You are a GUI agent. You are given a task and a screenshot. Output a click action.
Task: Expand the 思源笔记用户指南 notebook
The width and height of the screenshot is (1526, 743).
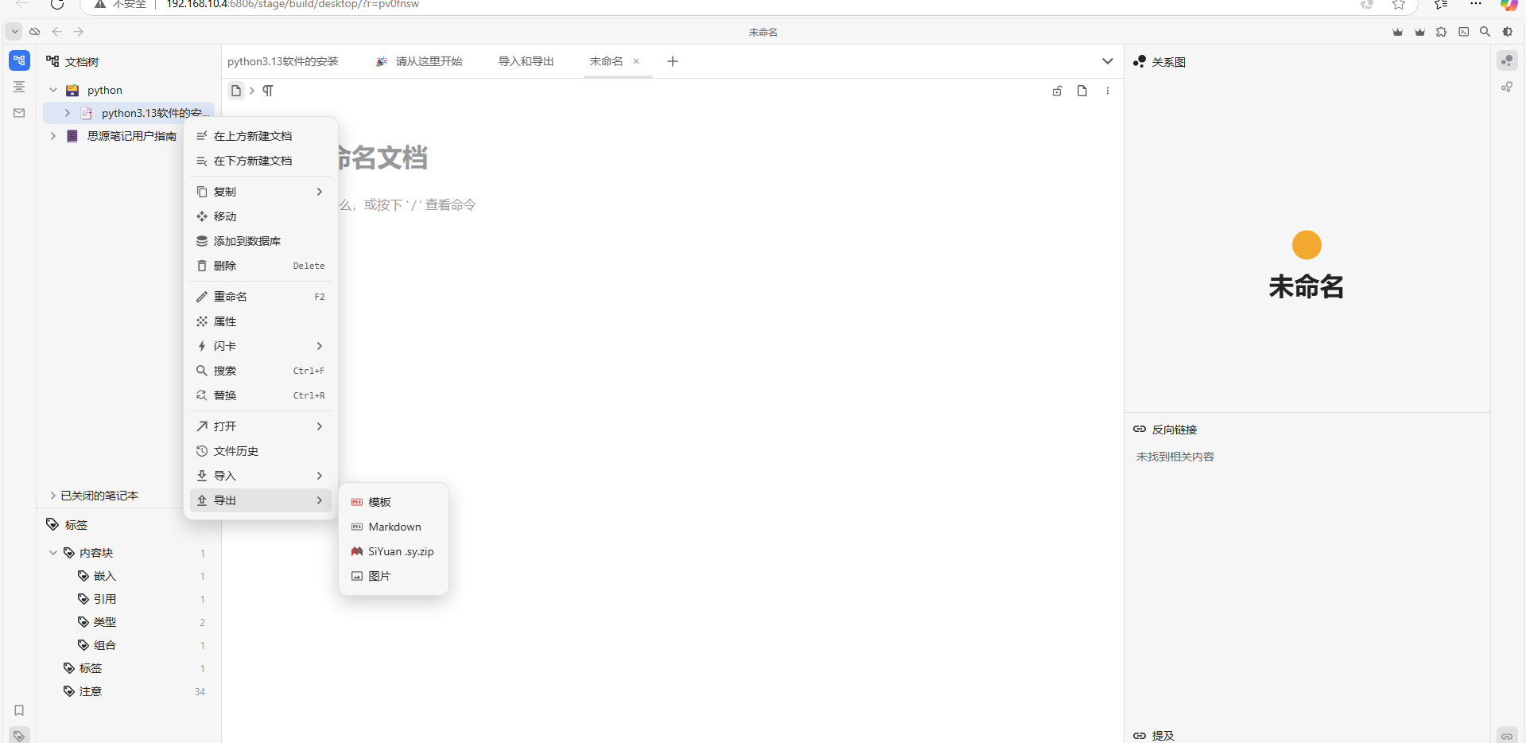click(x=53, y=136)
